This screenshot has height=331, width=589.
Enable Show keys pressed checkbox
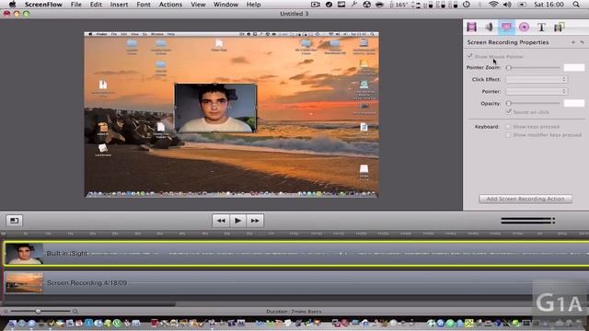coord(508,127)
